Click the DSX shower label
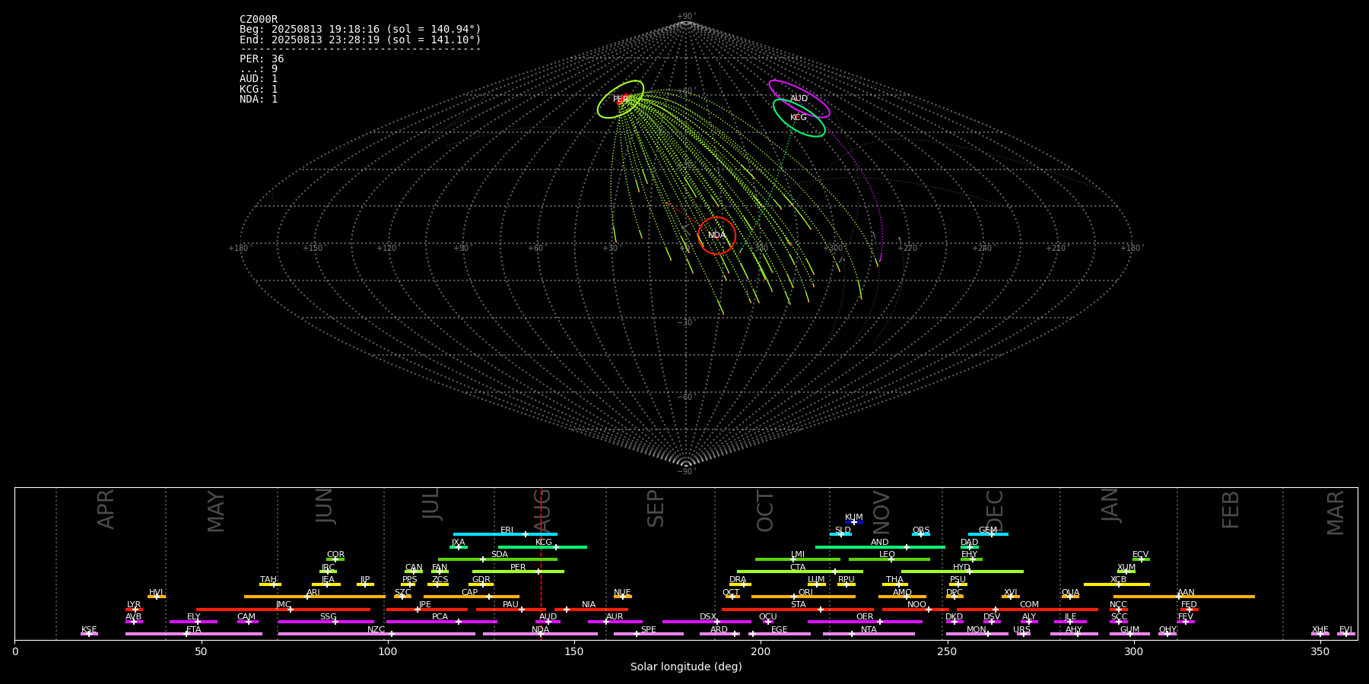Screen dimensions: 1369x684 tap(708, 617)
